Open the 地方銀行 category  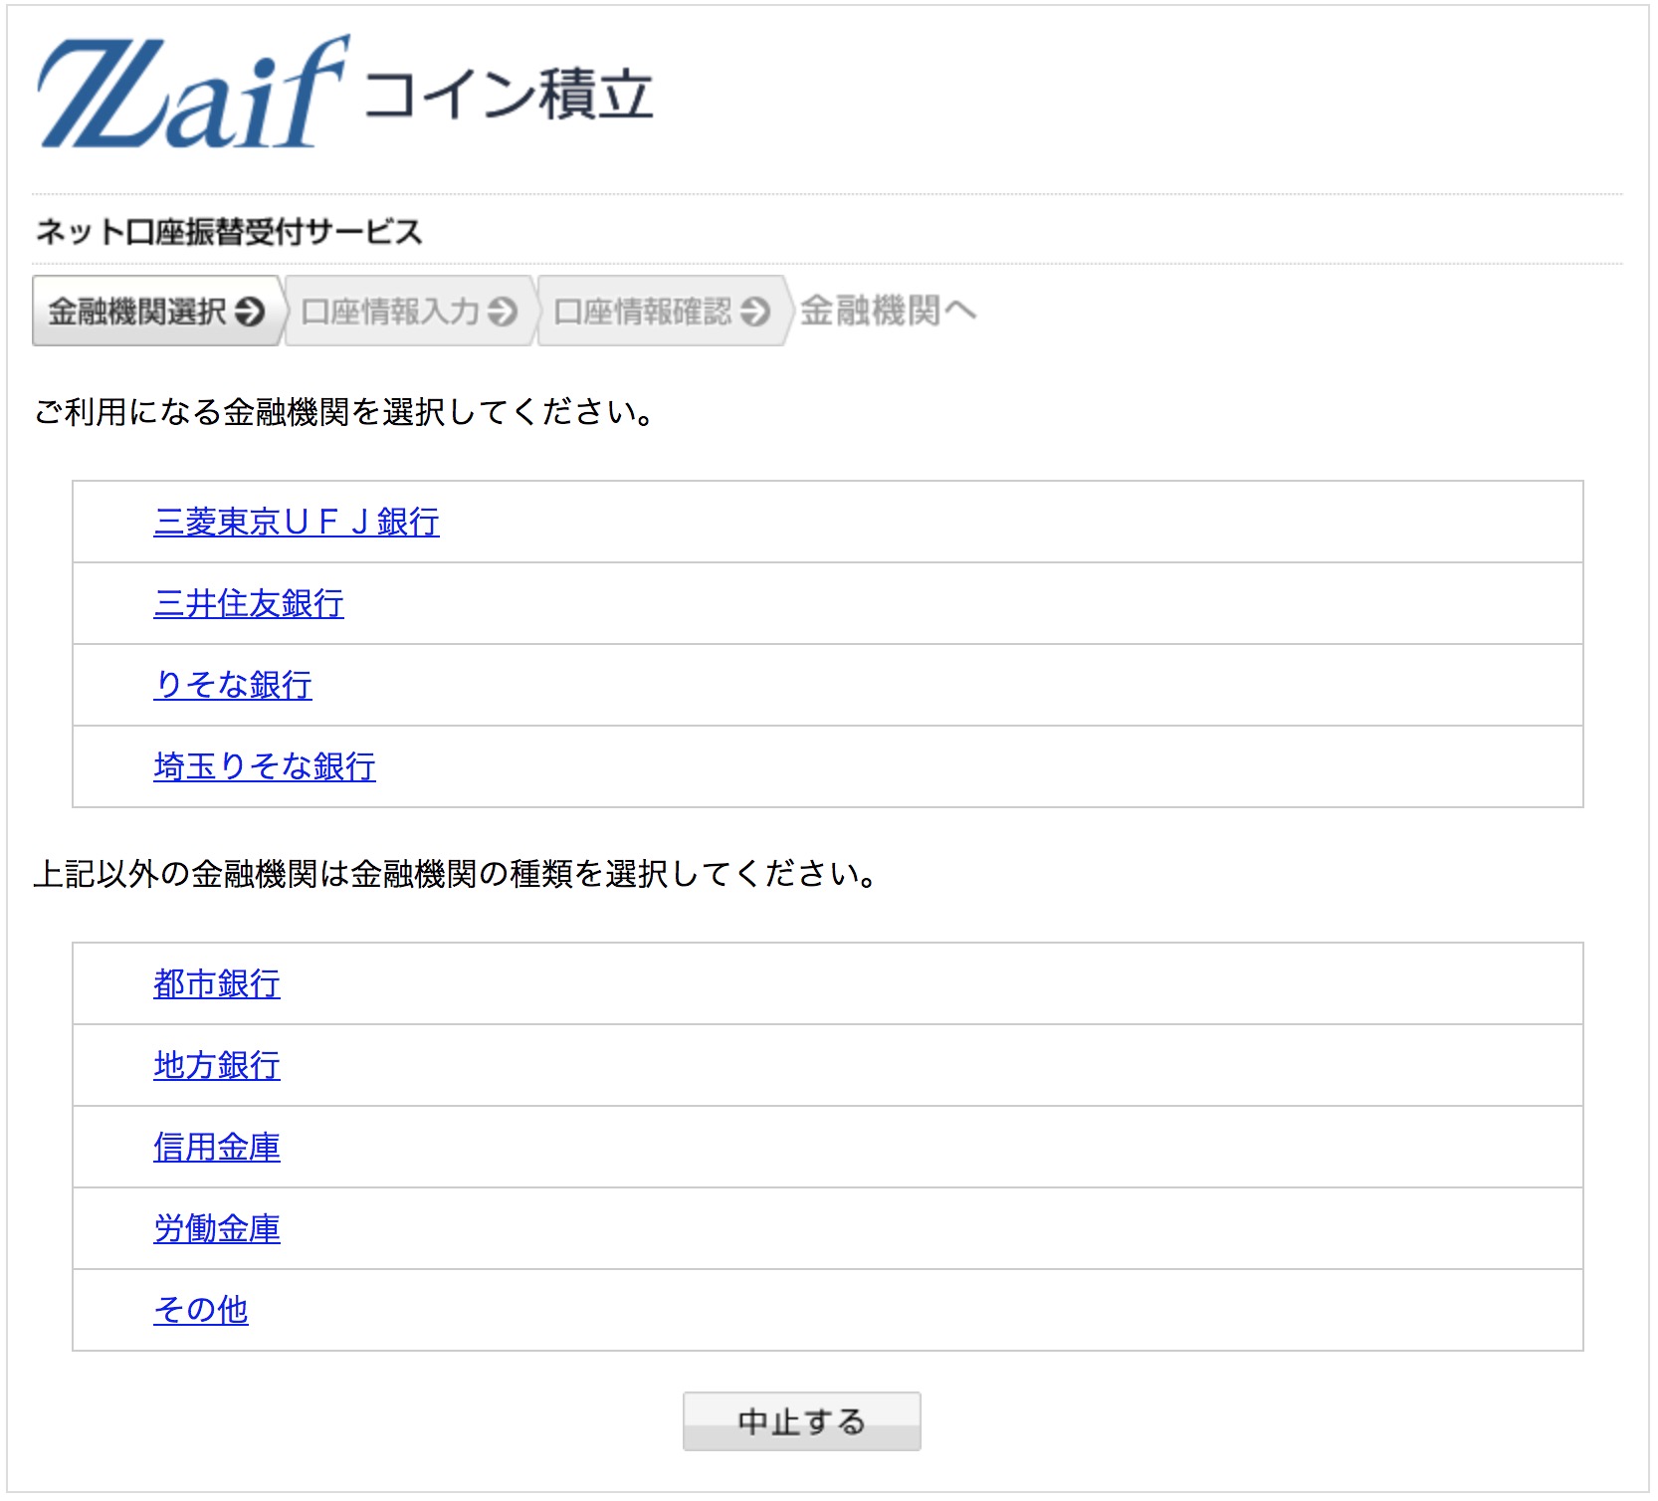(x=217, y=1065)
